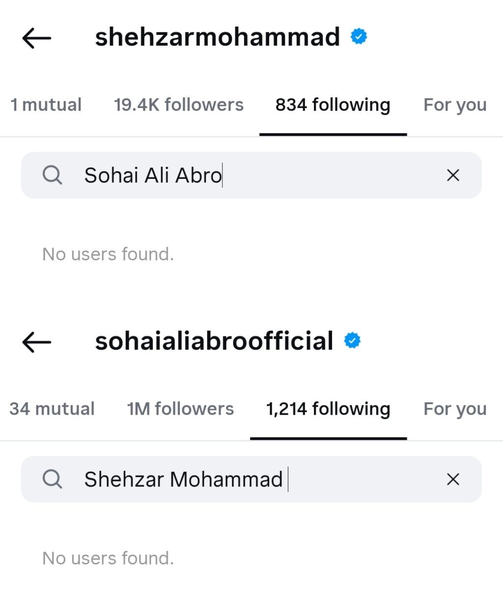This screenshot has height=591, width=503.
Task: Open the '1 mutual' tab
Action: (x=46, y=105)
